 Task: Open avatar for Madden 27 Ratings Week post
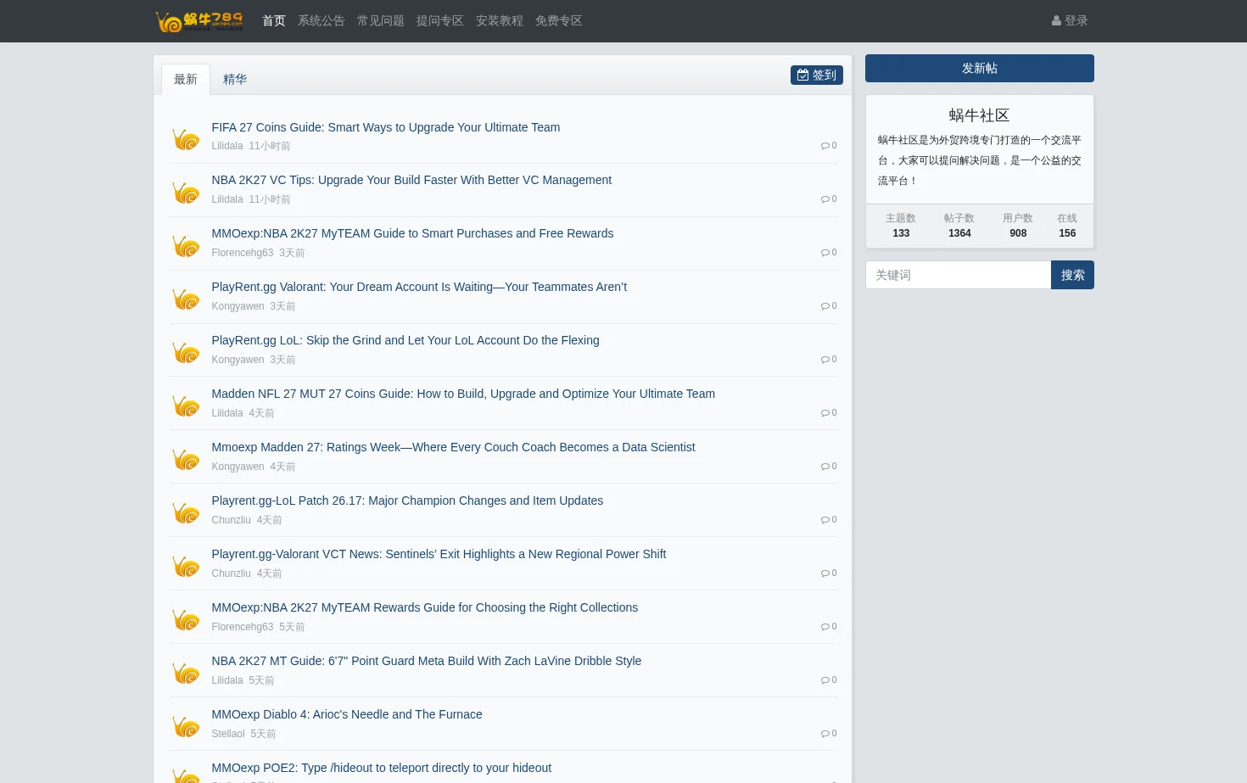point(186,459)
